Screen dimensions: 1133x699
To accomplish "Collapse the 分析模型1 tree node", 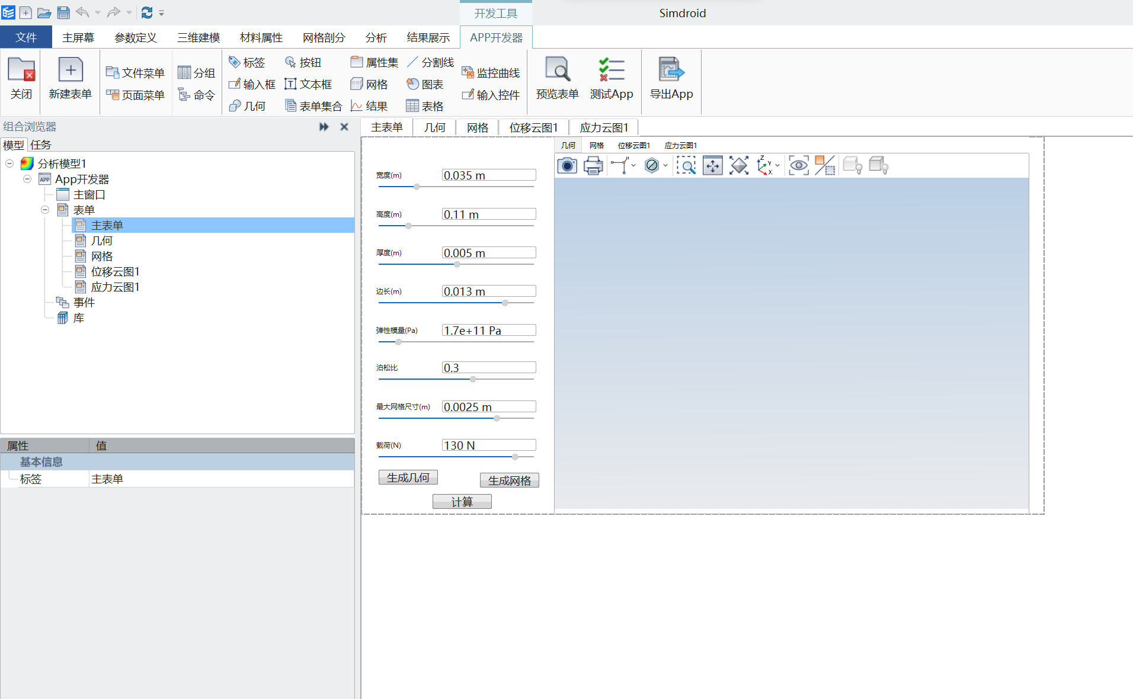I will pos(9,163).
